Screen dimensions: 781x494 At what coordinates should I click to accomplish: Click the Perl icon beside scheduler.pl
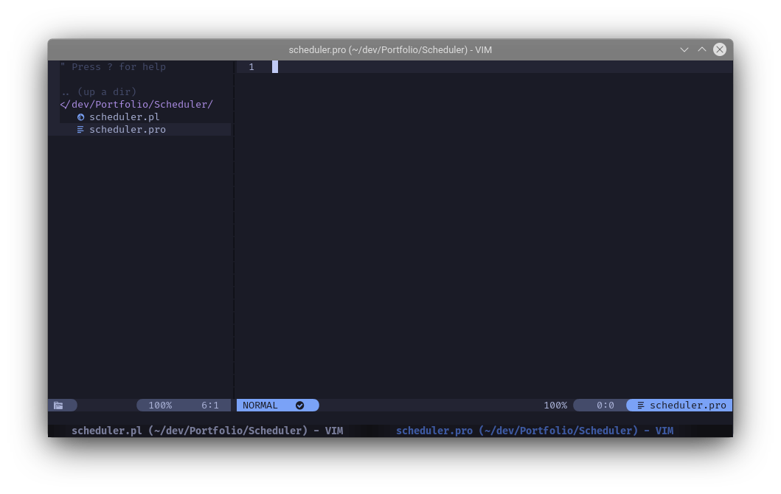pyautogui.click(x=80, y=116)
